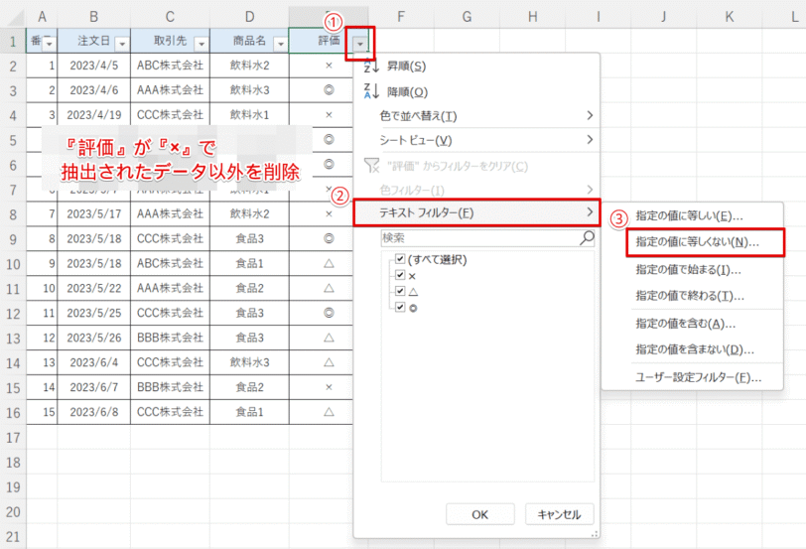
Task: Select row 17 header
Action: (x=13, y=438)
